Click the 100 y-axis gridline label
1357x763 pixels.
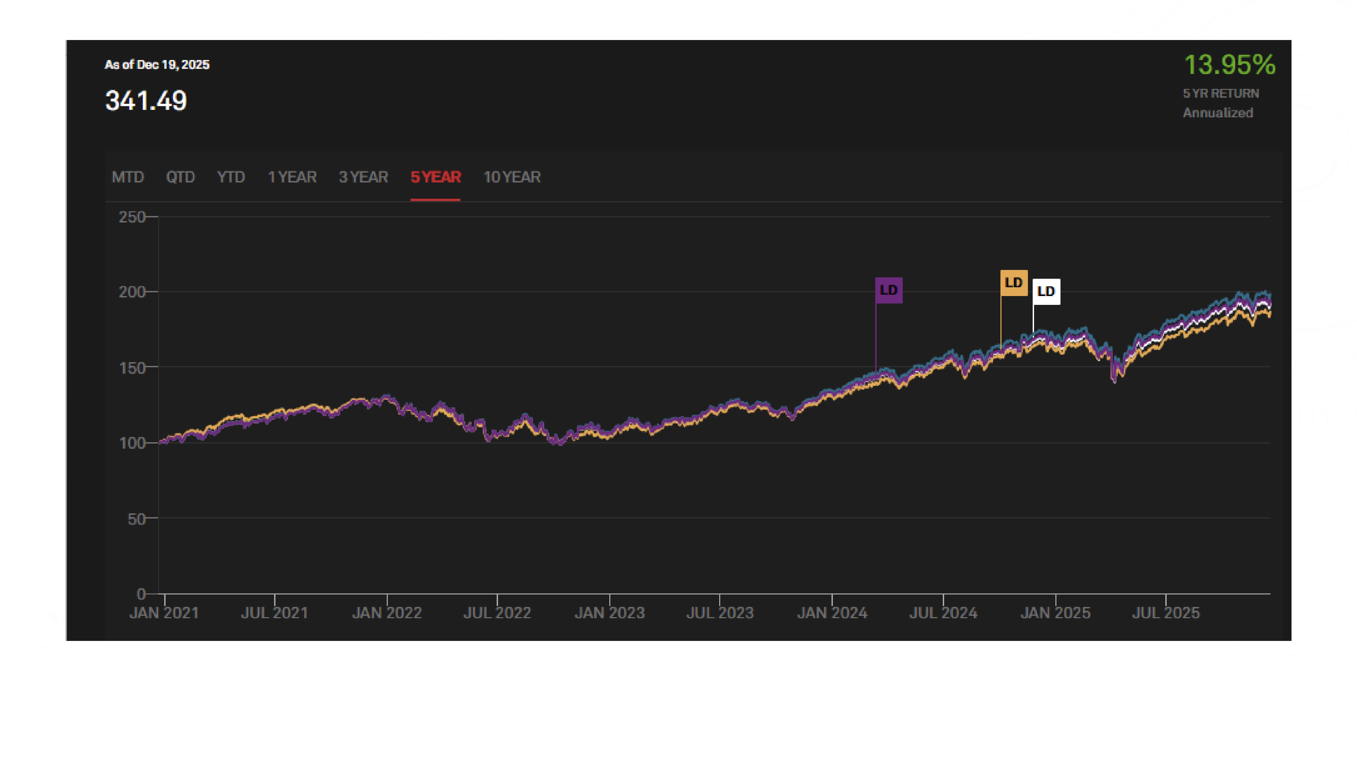point(132,443)
